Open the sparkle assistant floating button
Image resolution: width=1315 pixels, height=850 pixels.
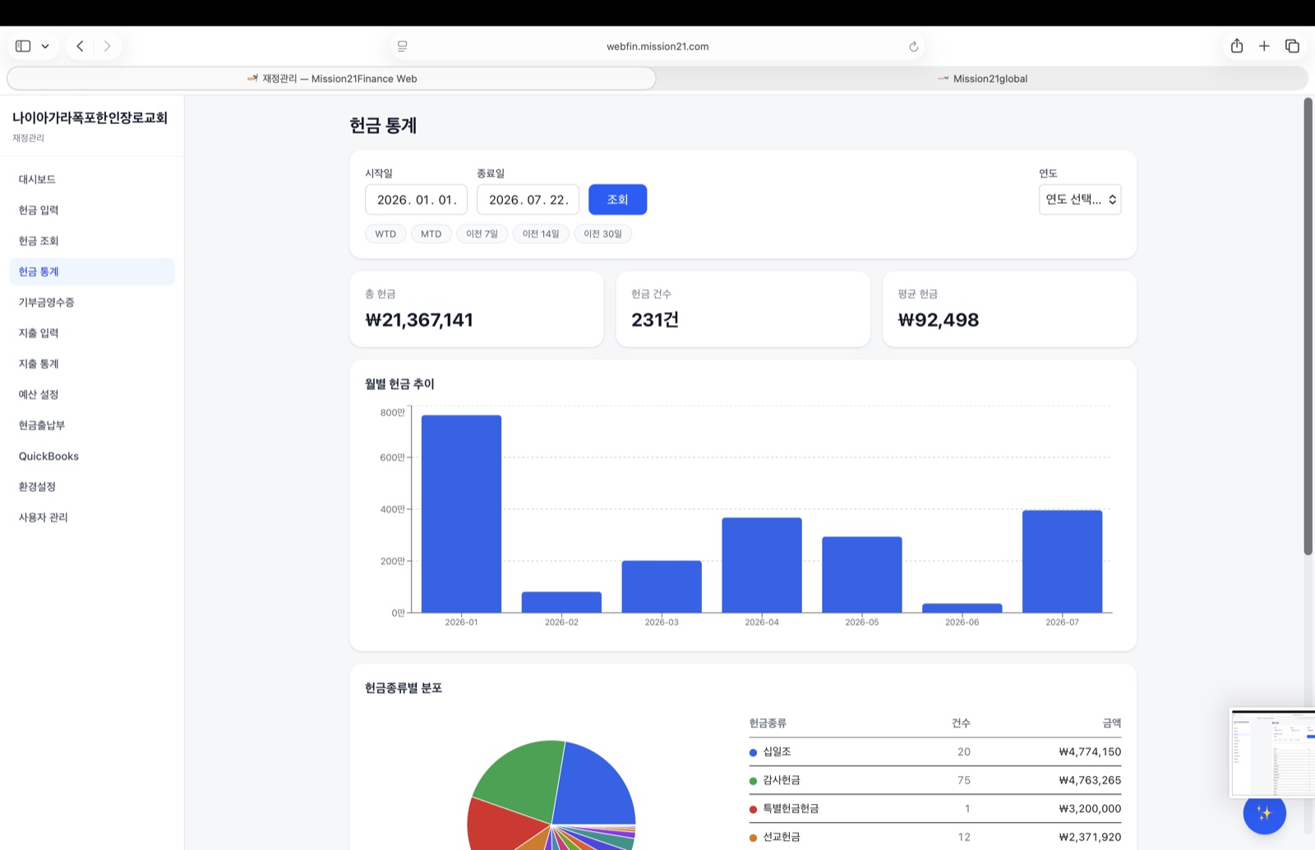click(x=1264, y=813)
